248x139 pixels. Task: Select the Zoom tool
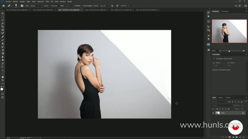pyautogui.click(x=3, y=80)
